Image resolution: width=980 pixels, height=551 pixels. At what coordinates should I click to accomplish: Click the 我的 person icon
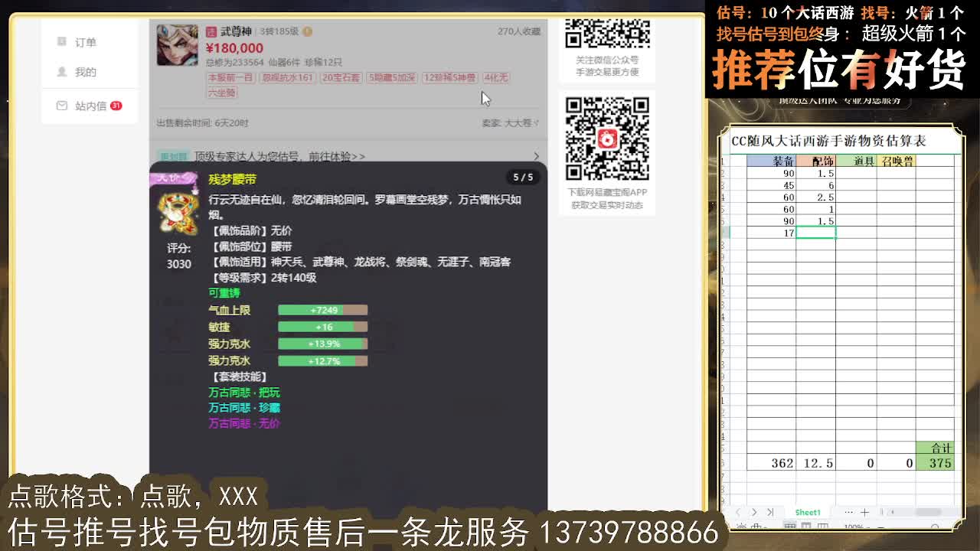click(x=62, y=71)
